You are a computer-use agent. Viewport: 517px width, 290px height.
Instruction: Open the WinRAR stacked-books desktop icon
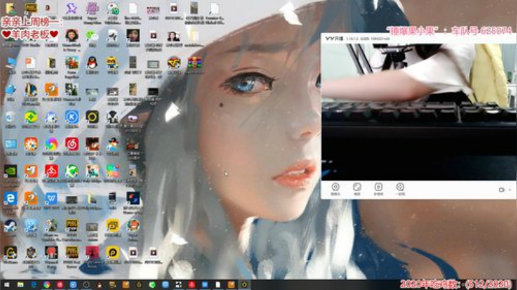point(194,62)
